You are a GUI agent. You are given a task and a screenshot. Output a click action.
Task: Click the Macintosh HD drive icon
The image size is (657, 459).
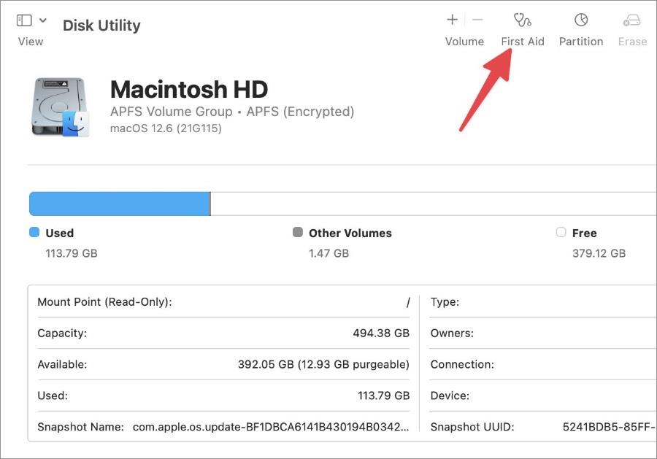click(61, 107)
